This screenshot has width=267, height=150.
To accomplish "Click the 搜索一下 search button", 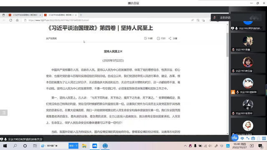I will tap(74, 146).
